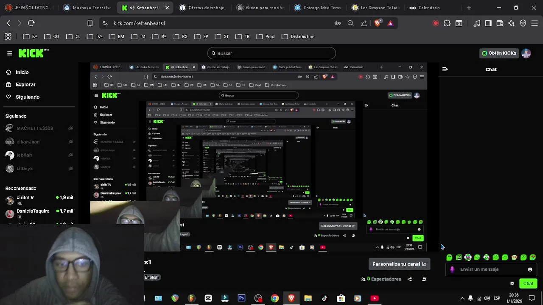This screenshot has height=305, width=543.
Task: Open Brave Wallet icon
Action: click(x=500, y=23)
